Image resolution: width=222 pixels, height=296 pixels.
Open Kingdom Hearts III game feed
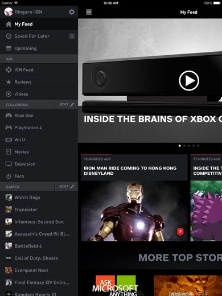(39, 293)
